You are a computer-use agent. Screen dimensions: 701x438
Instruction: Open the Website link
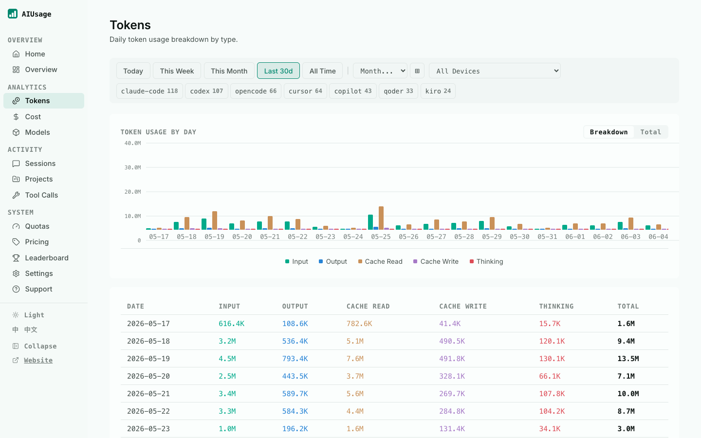click(x=38, y=360)
